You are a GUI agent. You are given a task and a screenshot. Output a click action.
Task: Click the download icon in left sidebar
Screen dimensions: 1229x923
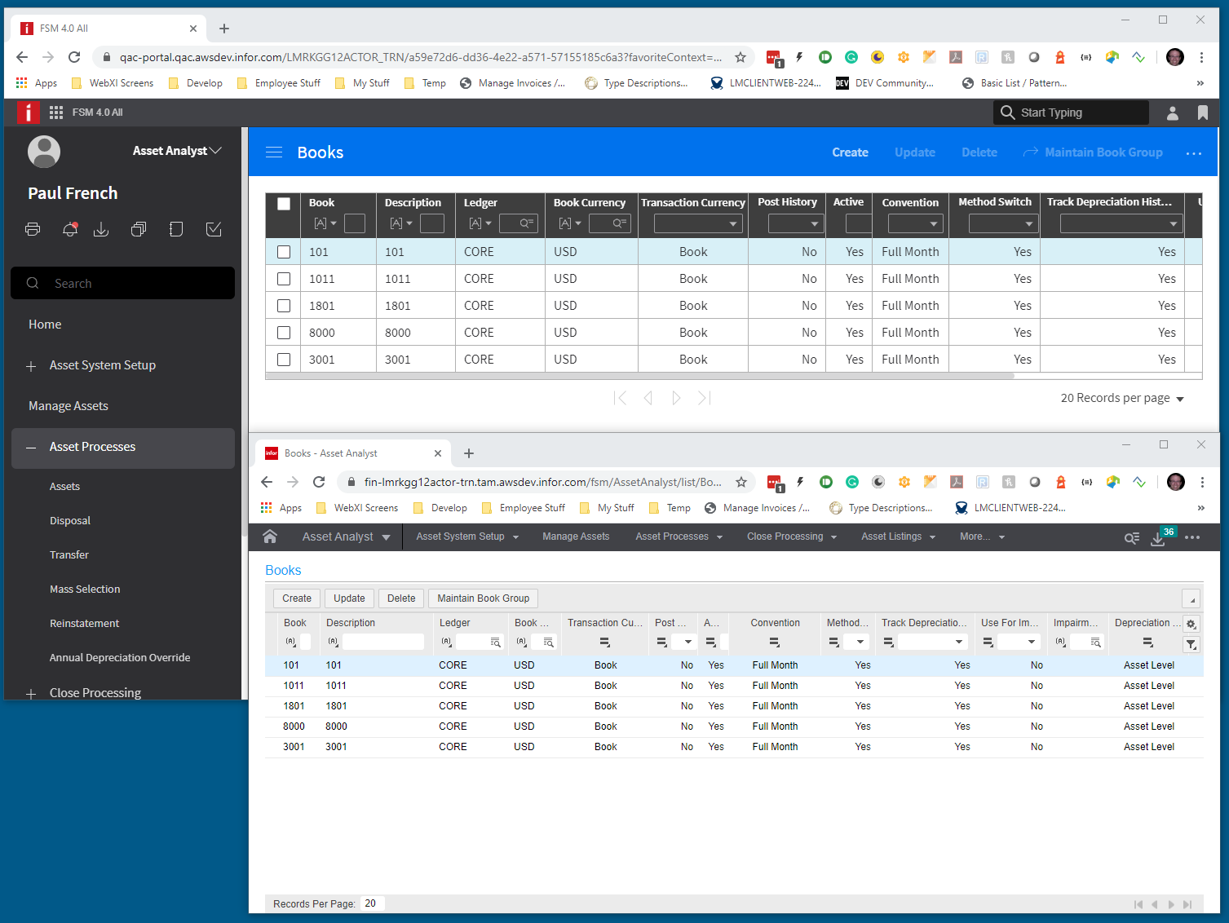coord(101,229)
